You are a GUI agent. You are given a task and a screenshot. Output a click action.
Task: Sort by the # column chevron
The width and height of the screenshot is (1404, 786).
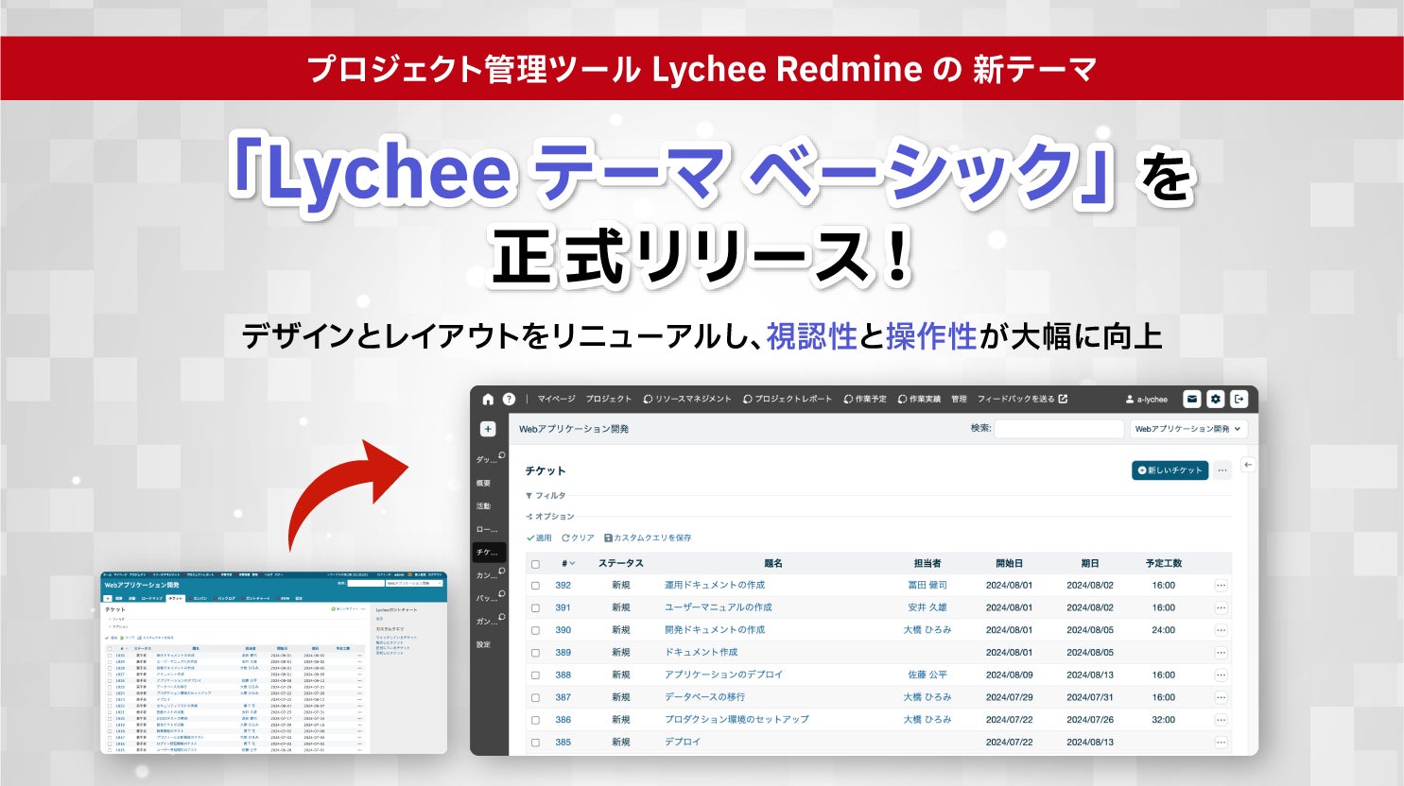click(x=572, y=564)
